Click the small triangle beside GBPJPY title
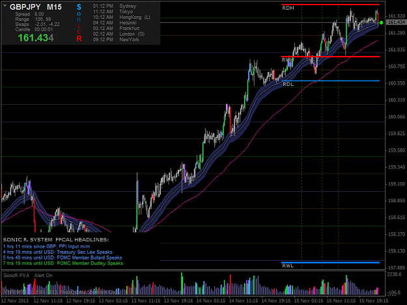The width and height of the screenshot is (407, 305). pyautogui.click(x=5, y=5)
